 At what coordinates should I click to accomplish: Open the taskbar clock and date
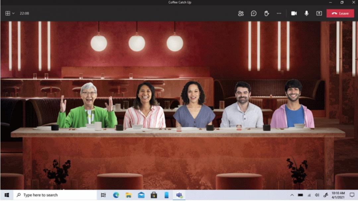tap(338, 195)
